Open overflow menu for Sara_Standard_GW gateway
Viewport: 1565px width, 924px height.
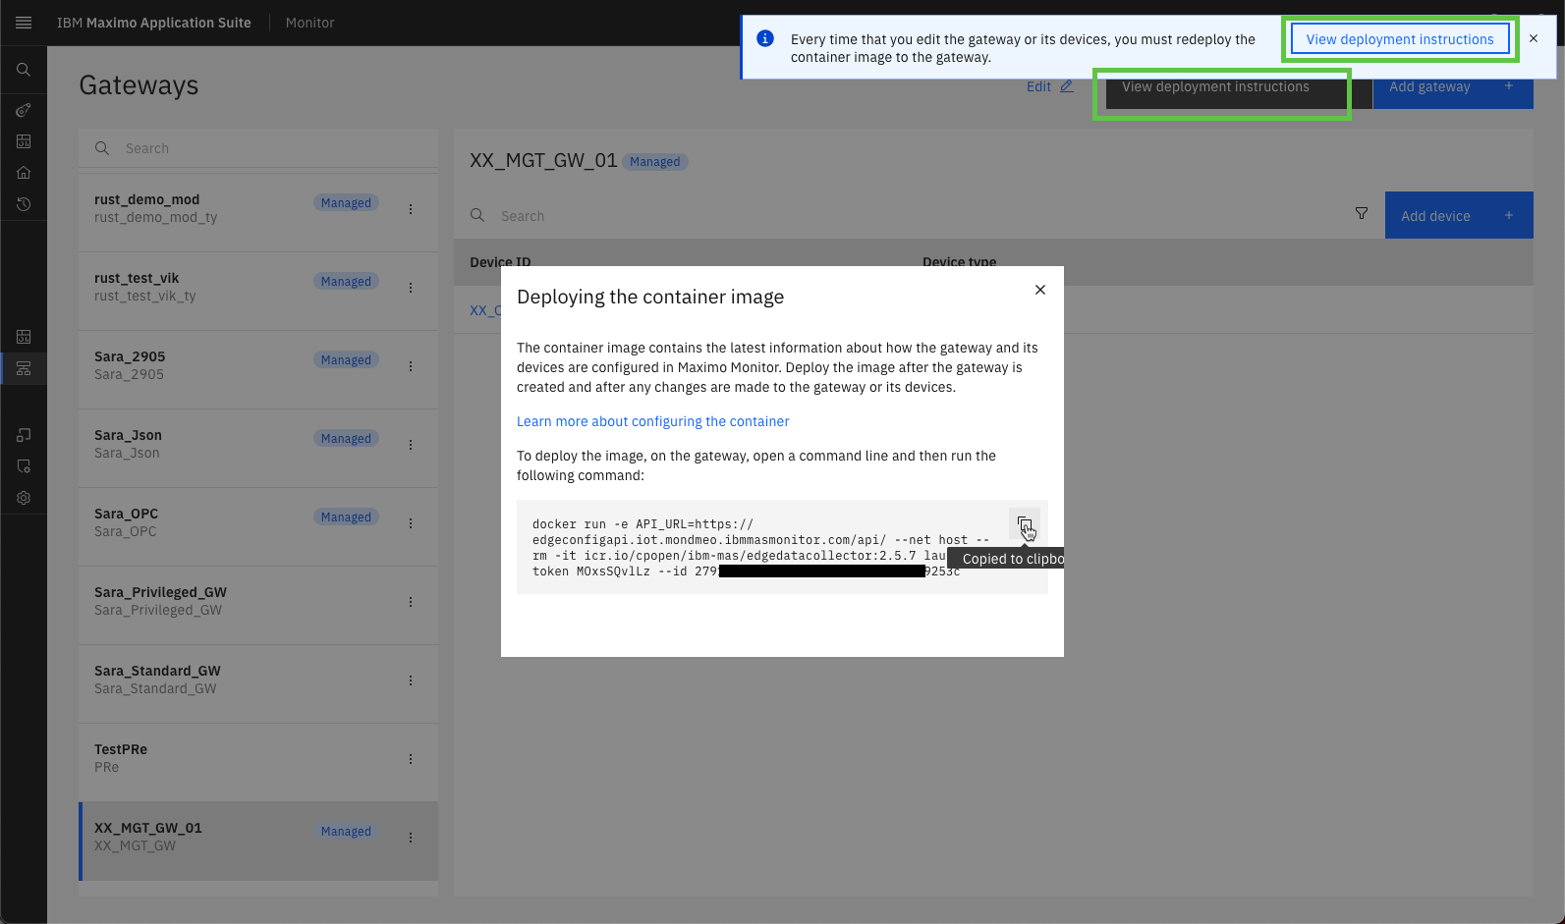(x=411, y=680)
